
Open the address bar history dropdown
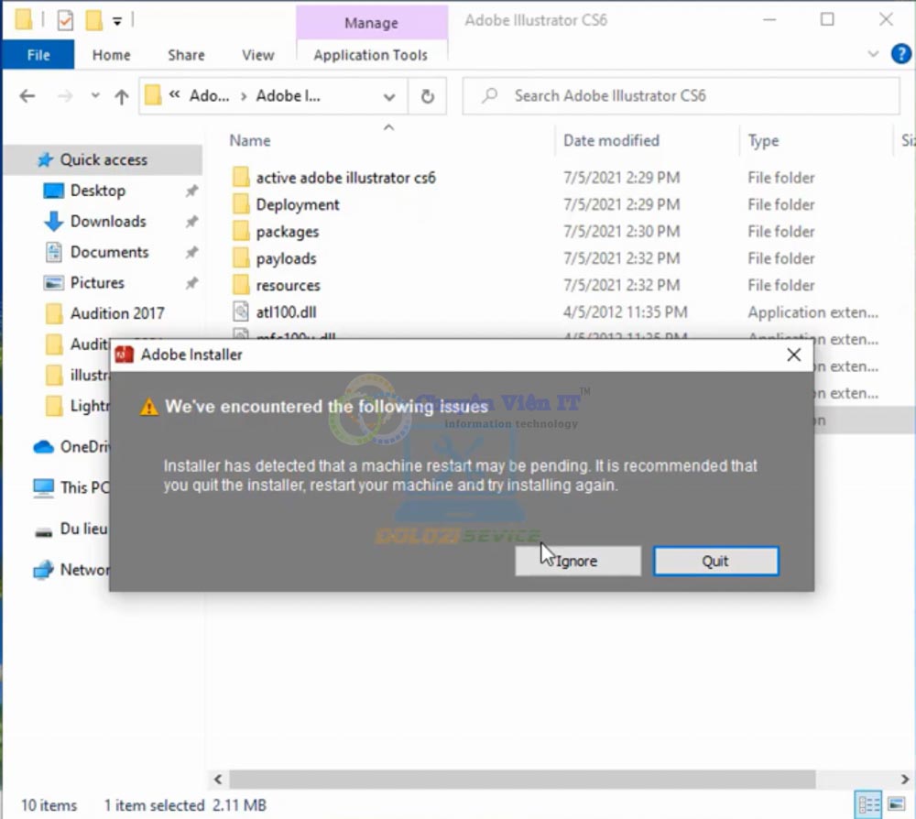[389, 96]
